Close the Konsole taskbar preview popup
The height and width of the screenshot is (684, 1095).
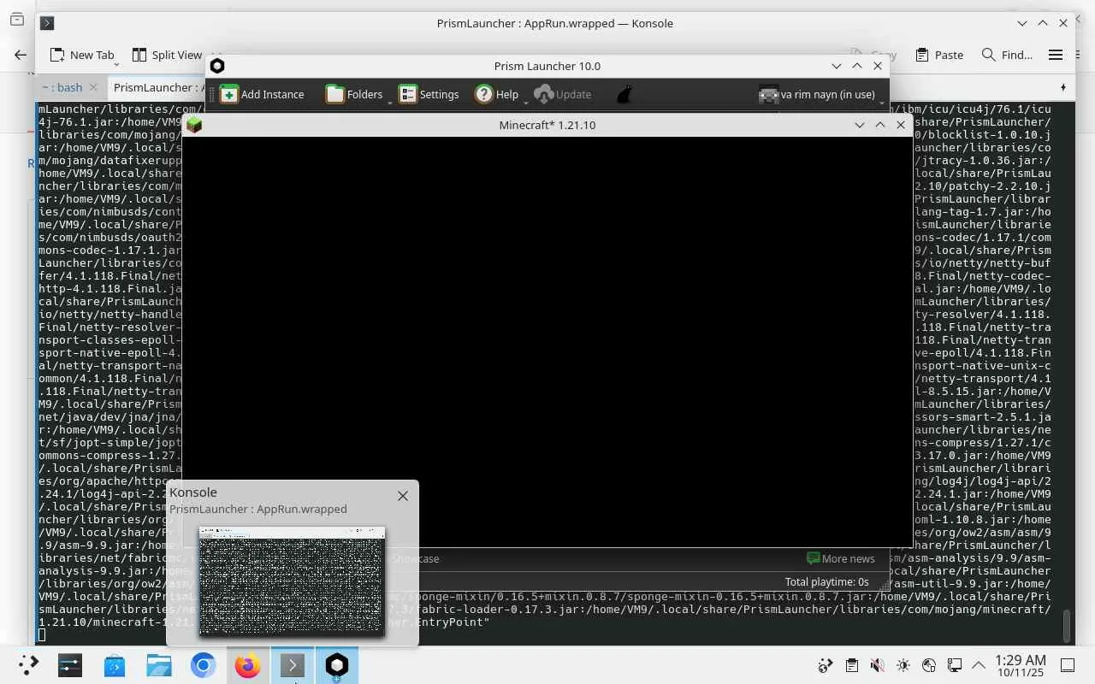tap(403, 495)
